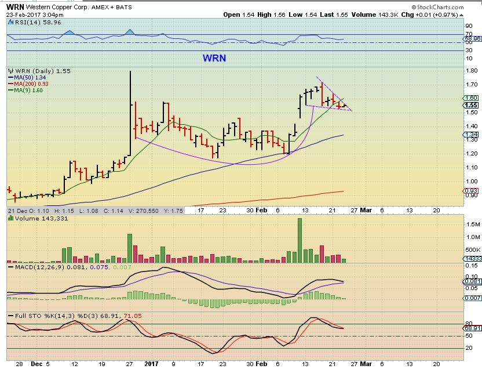Click the 23-Feb-2017 3:04pm timestamp

(x=35, y=15)
